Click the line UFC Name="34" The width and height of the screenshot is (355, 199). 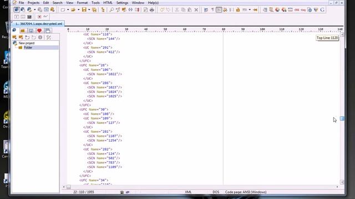94,180
